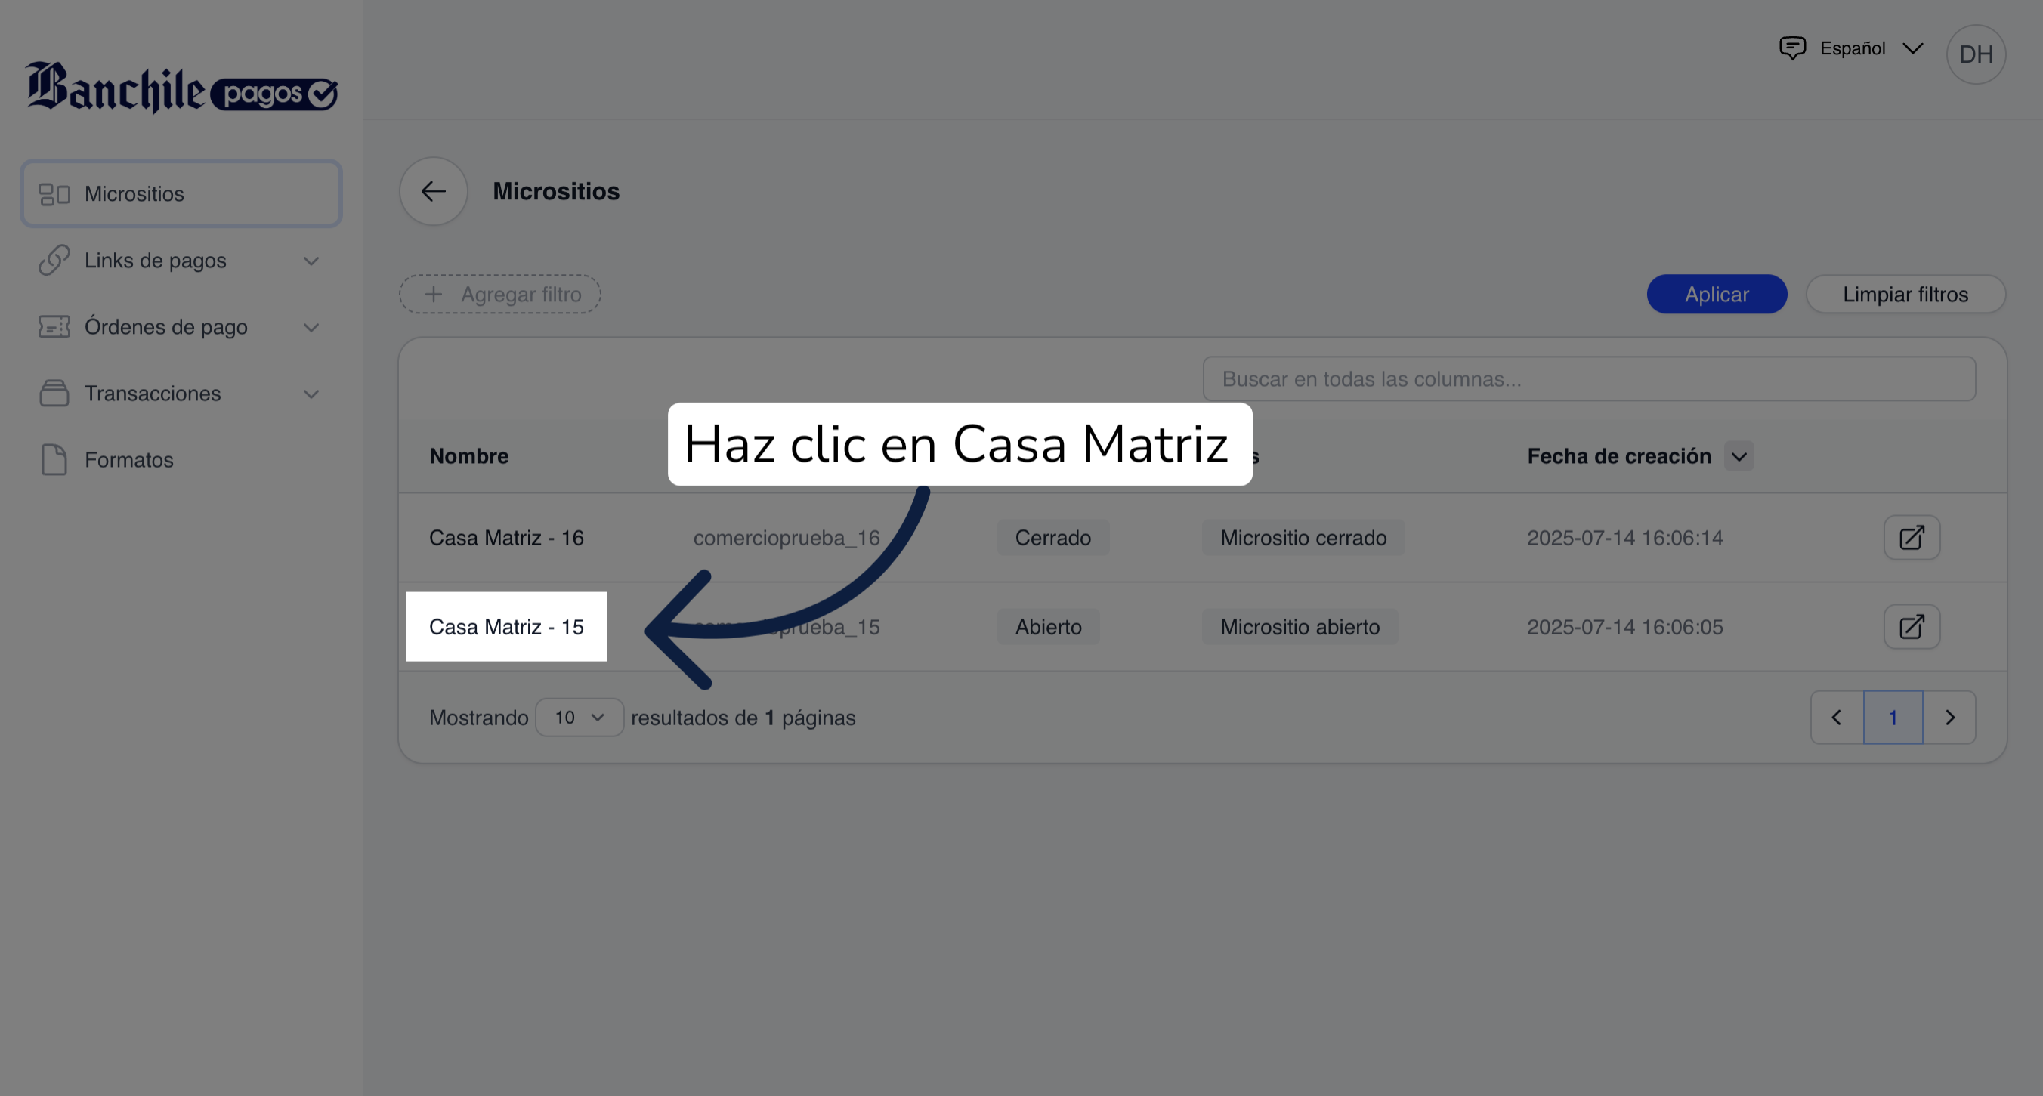2043x1096 pixels.
Task: Expand the Transacciones chevron
Action: tap(311, 394)
